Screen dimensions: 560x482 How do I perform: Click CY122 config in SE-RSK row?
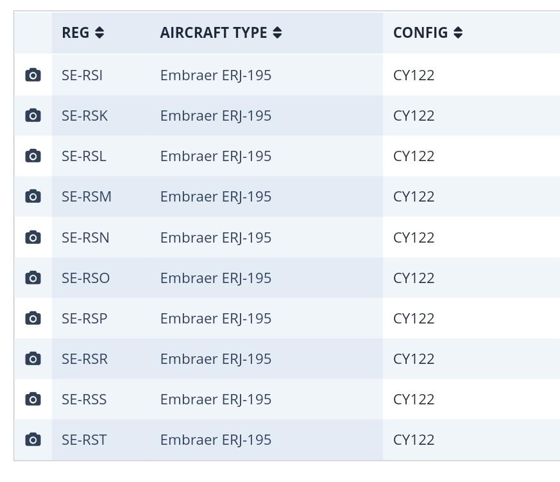pyautogui.click(x=414, y=116)
